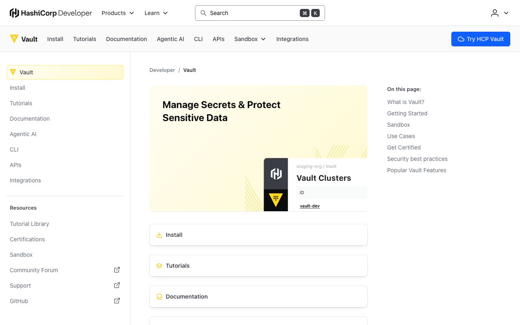Focus the Search input field

pyautogui.click(x=260, y=13)
